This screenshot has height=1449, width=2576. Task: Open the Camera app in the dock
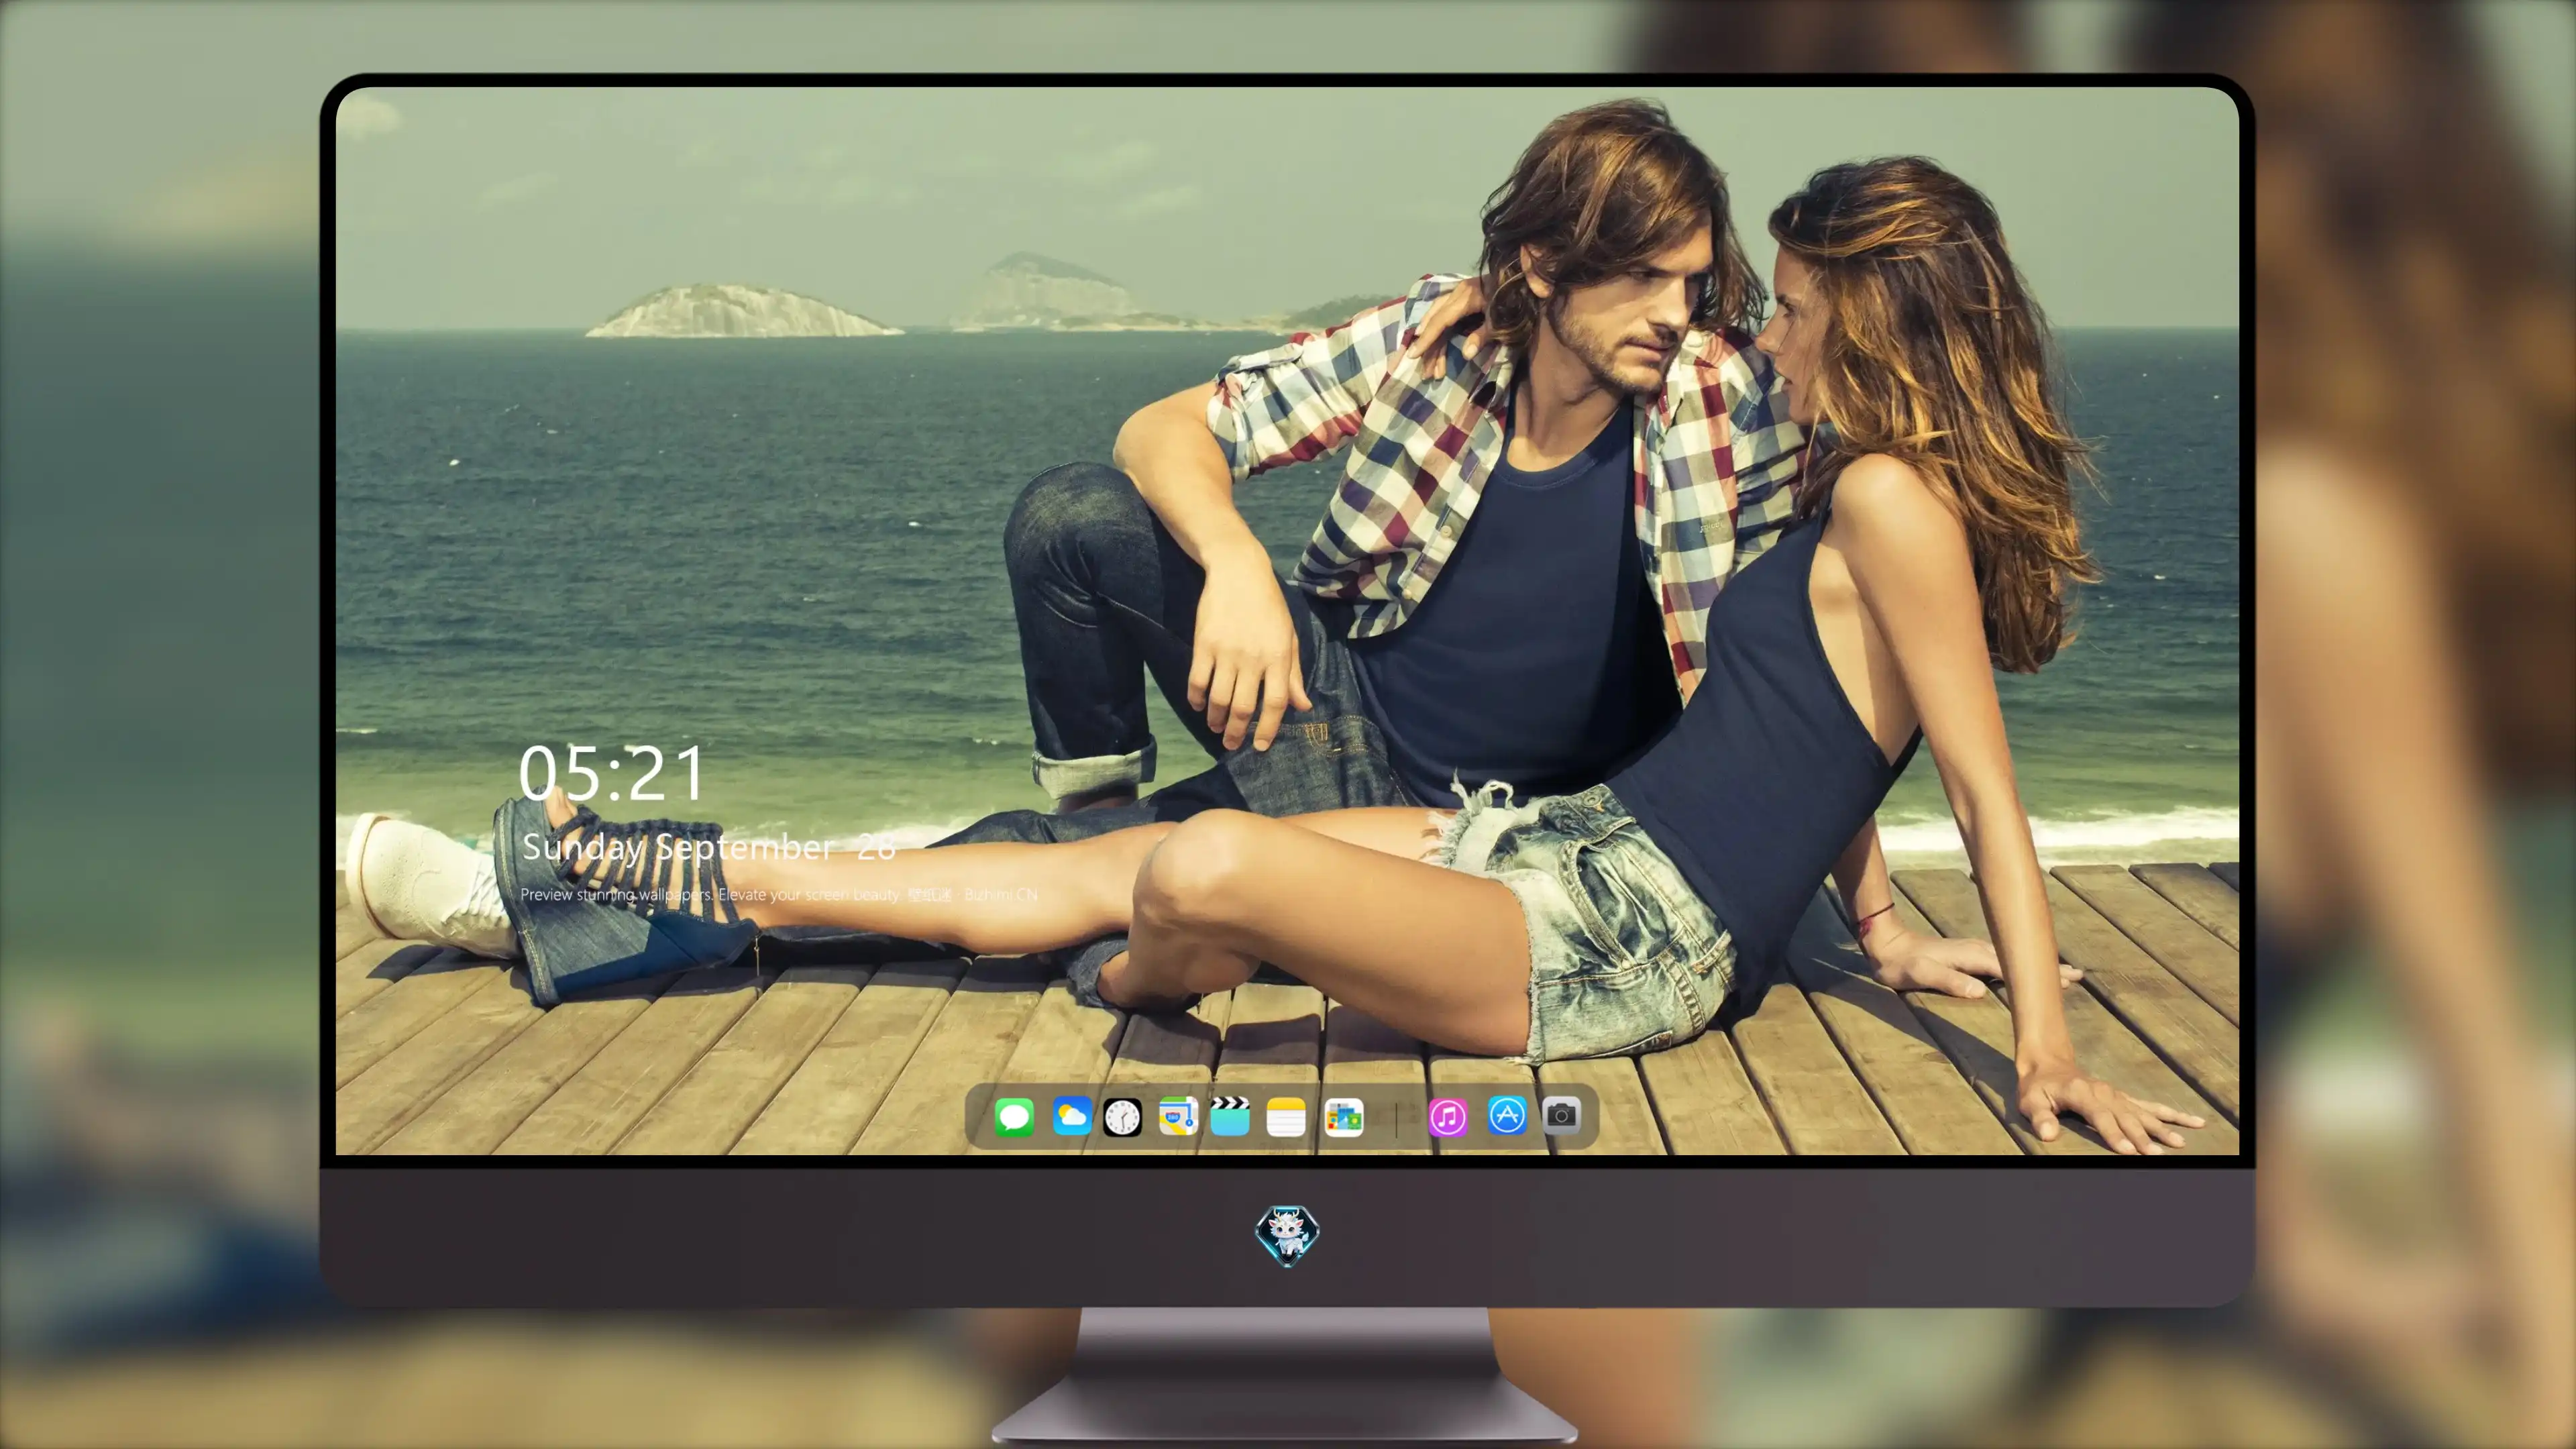pos(1561,1115)
